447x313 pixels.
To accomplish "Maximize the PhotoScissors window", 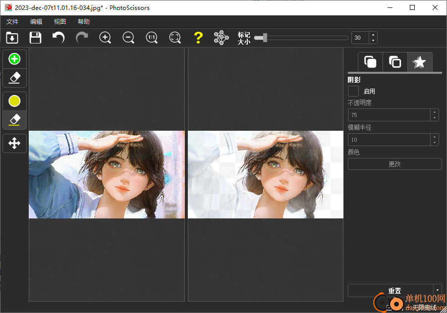I will [x=412, y=8].
